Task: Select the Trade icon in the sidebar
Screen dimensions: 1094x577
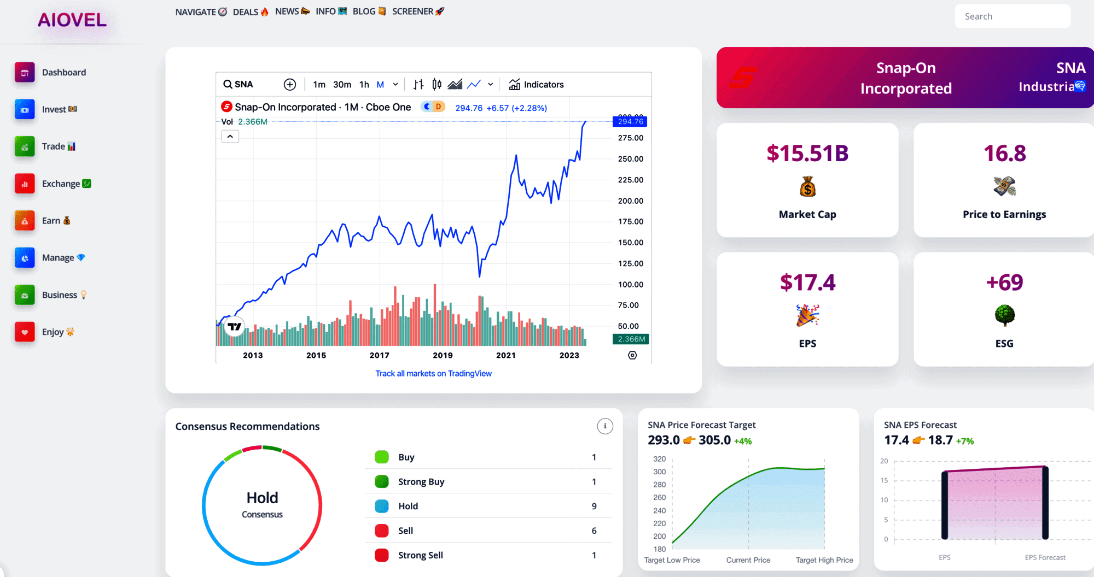Action: (x=24, y=146)
